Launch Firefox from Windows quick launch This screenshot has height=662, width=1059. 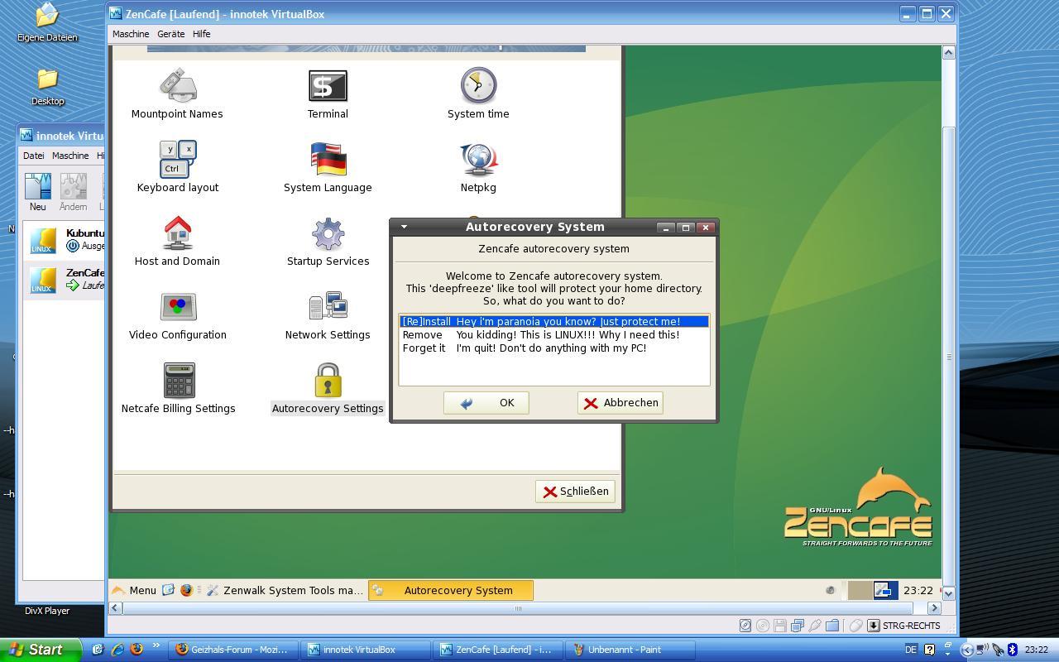point(137,650)
